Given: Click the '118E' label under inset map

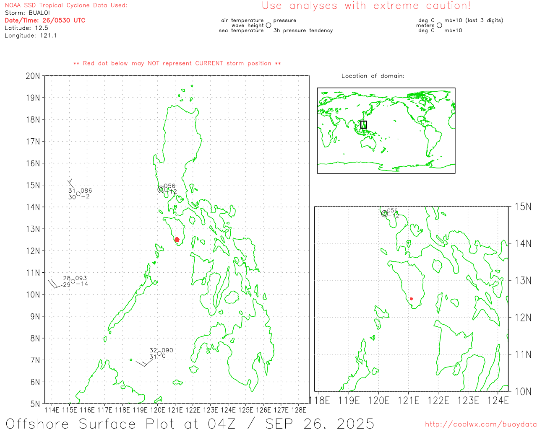Looking at the screenshot, I should [x=319, y=401].
